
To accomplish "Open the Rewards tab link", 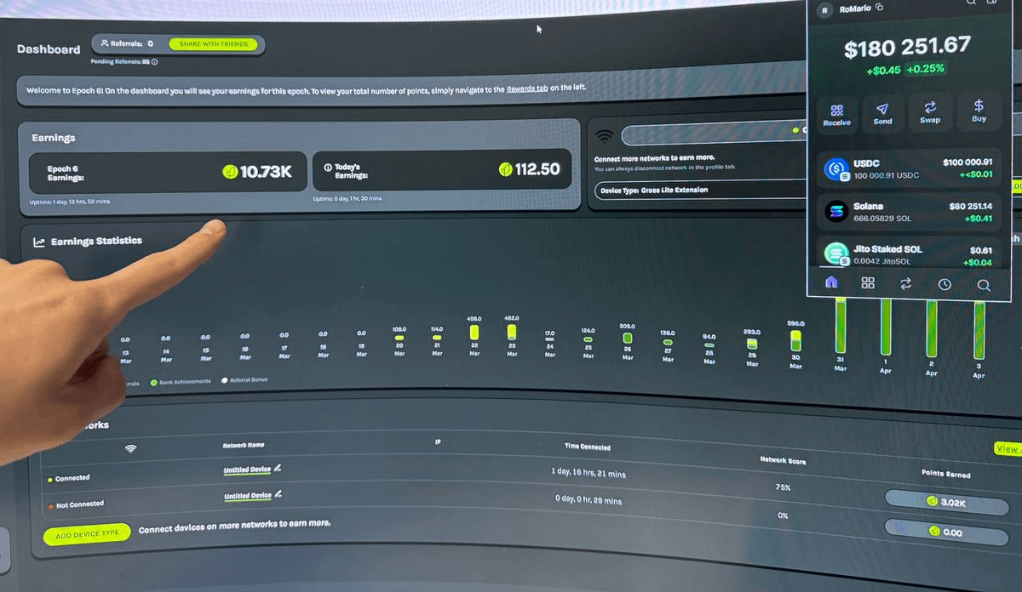I will [527, 88].
